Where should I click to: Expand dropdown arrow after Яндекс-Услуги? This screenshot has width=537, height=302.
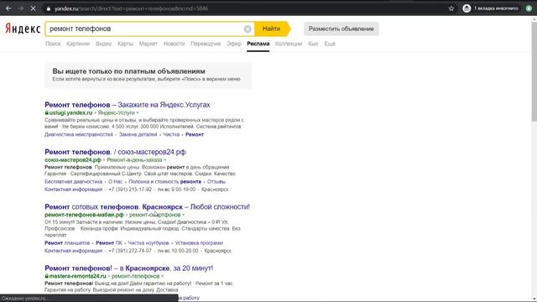pos(138,112)
